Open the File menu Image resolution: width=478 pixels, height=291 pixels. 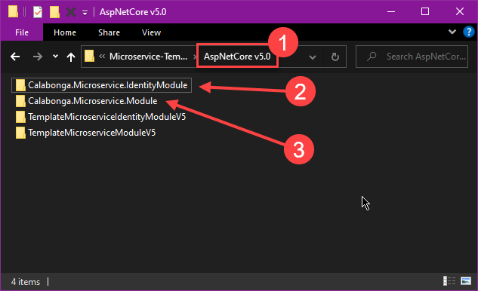22,32
